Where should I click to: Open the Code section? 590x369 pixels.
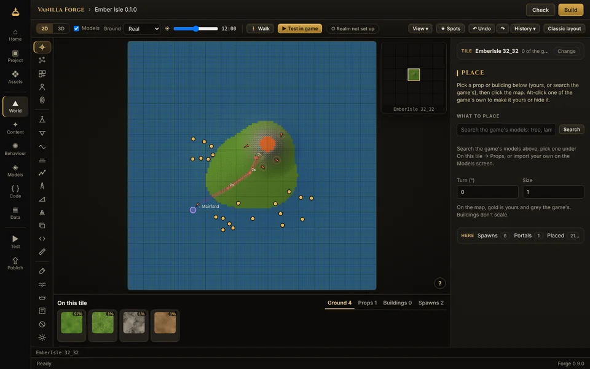pos(15,192)
